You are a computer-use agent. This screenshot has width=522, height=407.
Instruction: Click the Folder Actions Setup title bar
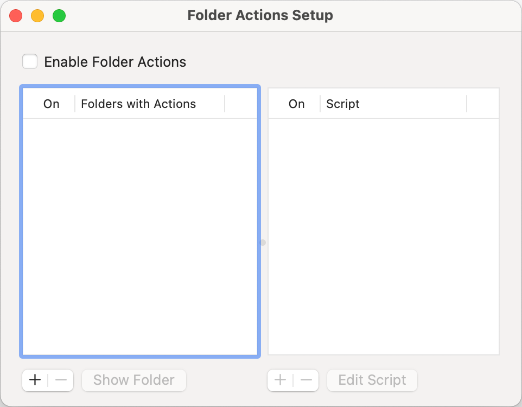pos(260,16)
